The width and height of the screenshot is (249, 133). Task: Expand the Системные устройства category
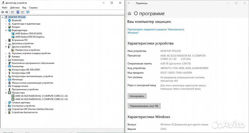coord(6,106)
